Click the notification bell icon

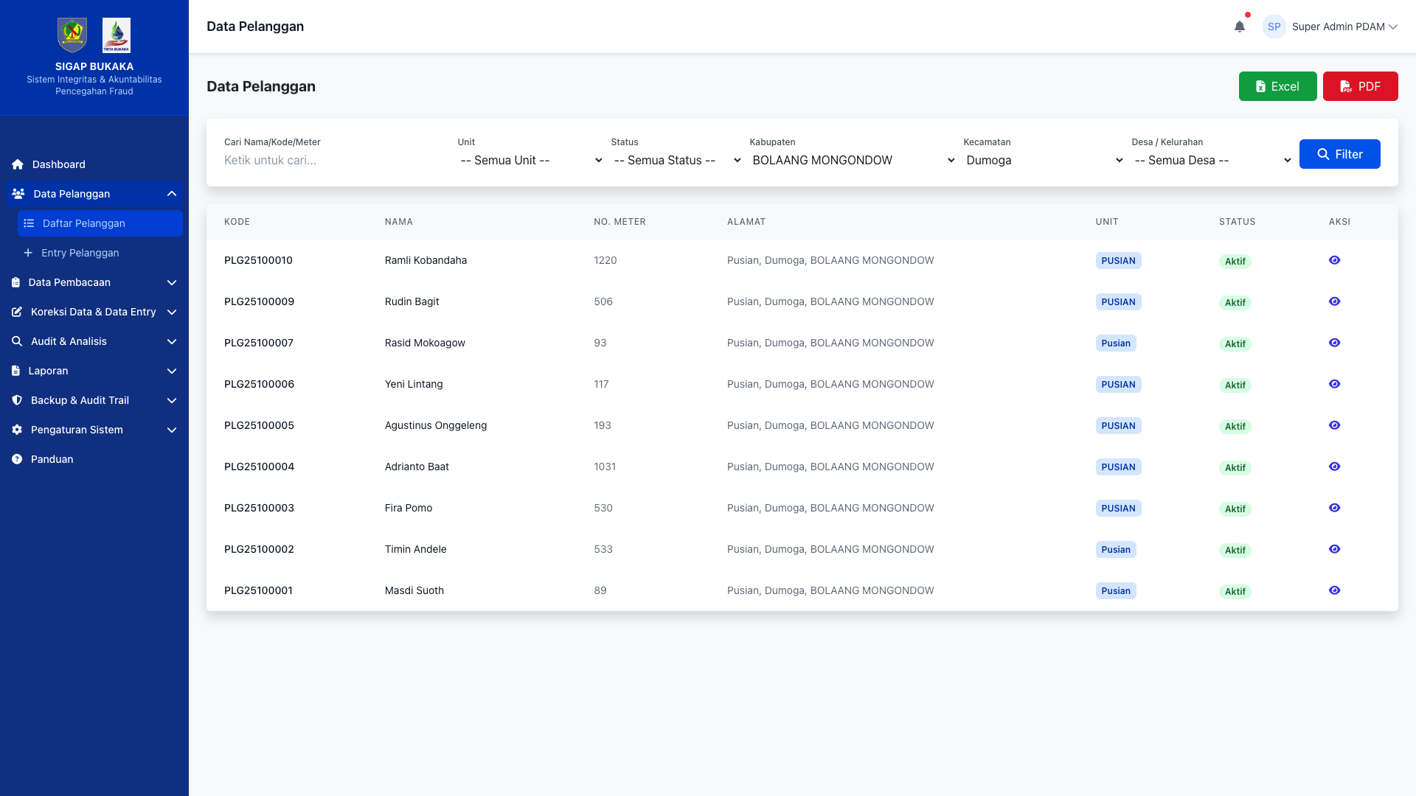pyautogui.click(x=1240, y=27)
